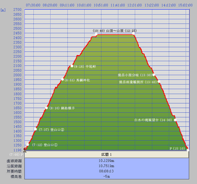
Task: Select the 9:18 中尾峠 waypoint marker
Action: (72, 66)
